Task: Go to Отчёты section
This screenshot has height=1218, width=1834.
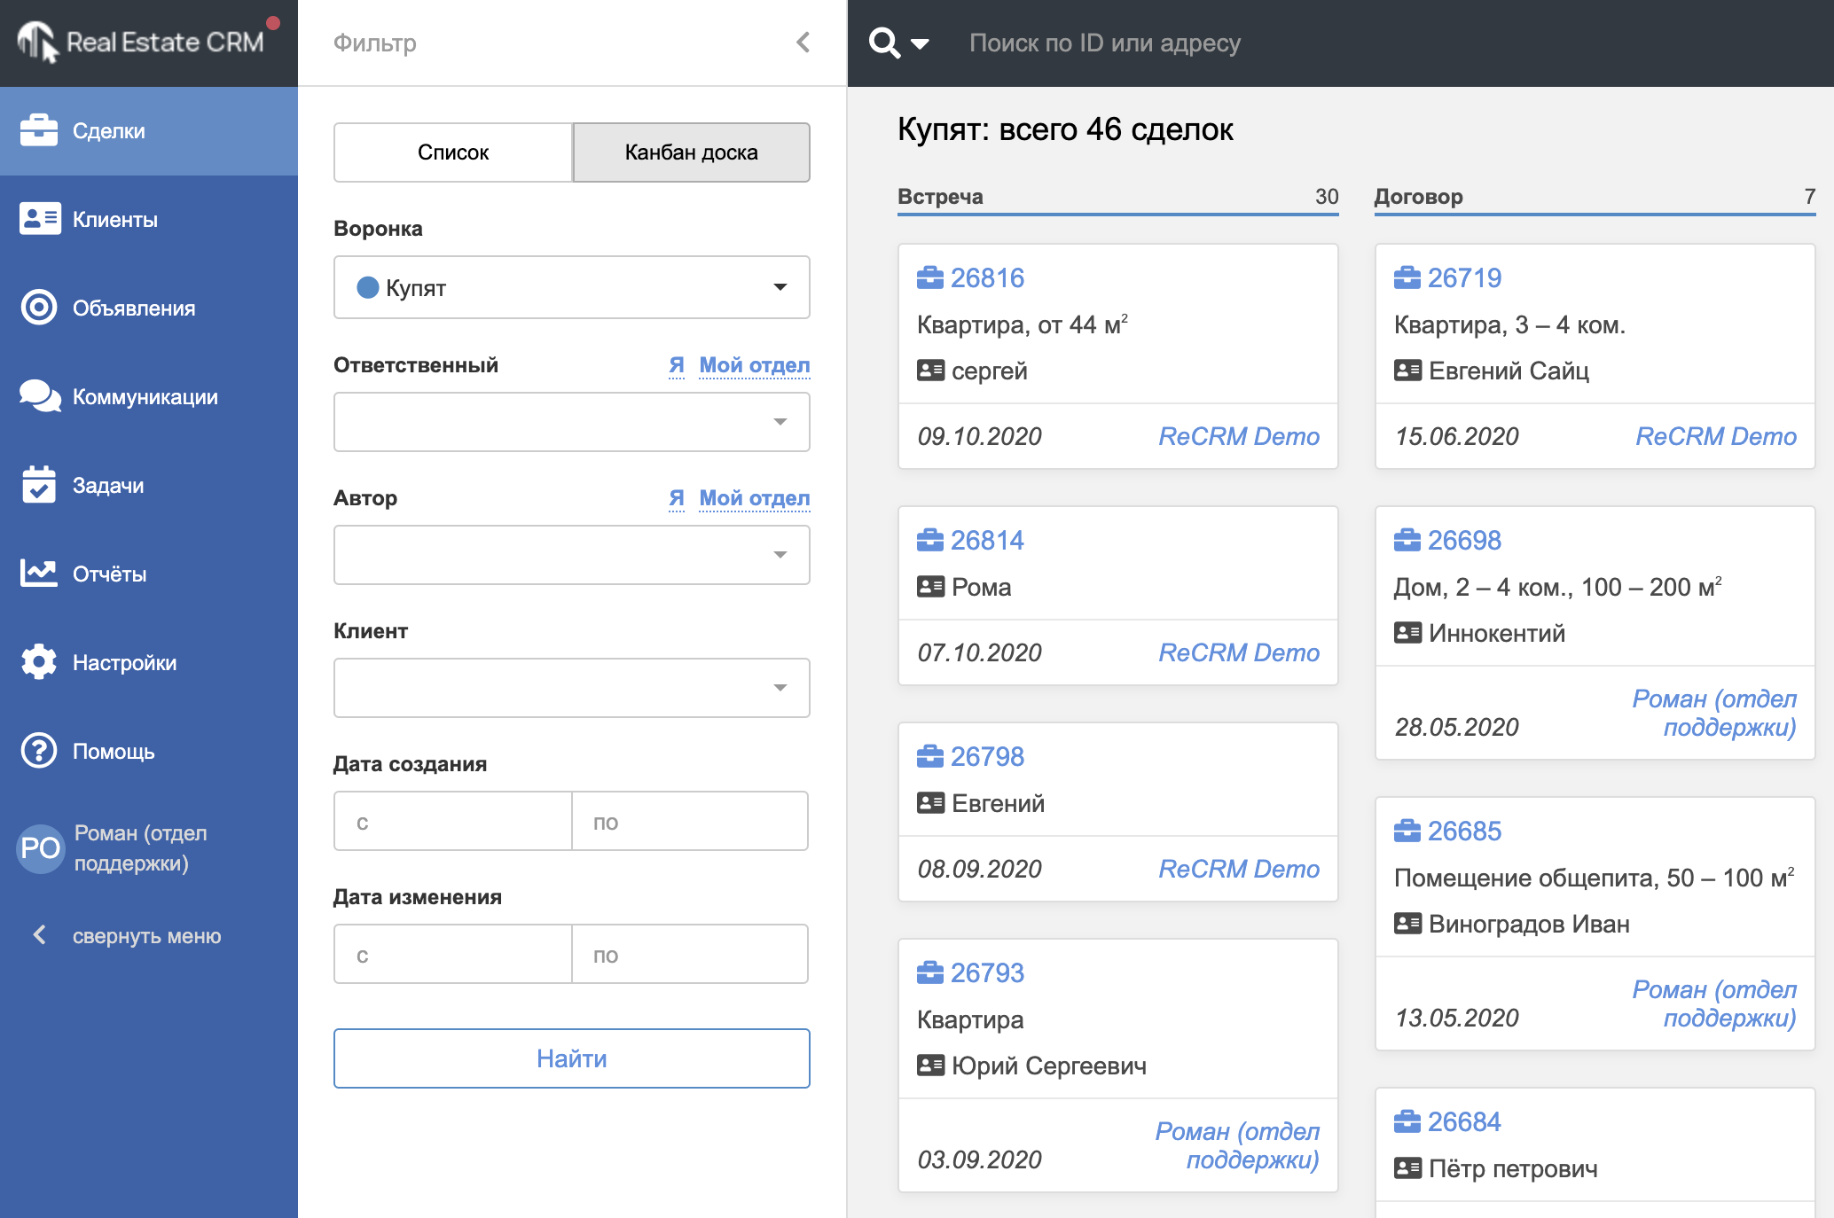Action: pyautogui.click(x=149, y=574)
